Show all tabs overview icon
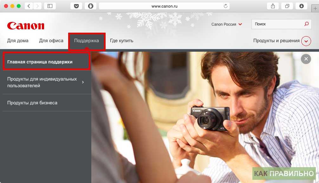 point(287,6)
